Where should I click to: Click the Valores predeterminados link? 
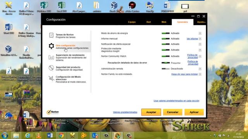[125, 112]
